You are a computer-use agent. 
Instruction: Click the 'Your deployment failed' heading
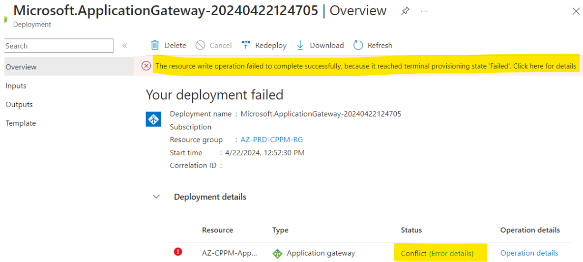[214, 95]
